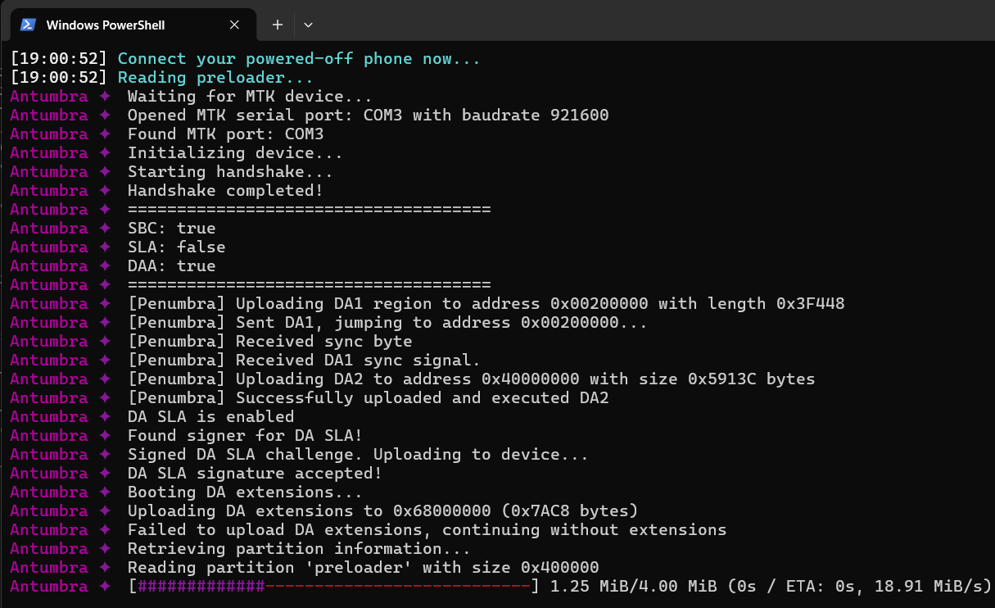Click 'Retrieving partition information...' line
This screenshot has height=608, width=995.
click(x=299, y=549)
